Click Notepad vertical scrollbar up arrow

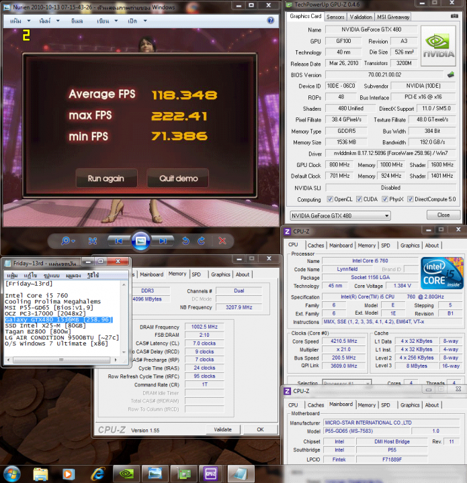pos(124,284)
